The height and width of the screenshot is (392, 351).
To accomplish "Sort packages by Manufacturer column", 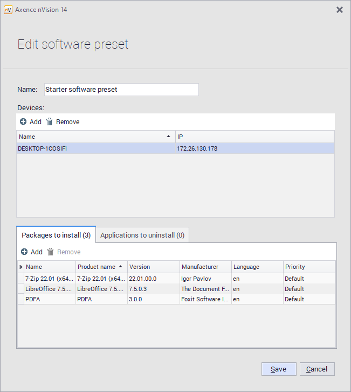I will pyautogui.click(x=205, y=267).
